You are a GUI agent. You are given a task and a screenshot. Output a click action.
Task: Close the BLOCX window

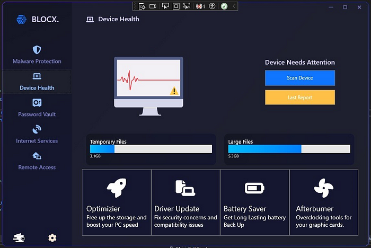tap(359, 7)
